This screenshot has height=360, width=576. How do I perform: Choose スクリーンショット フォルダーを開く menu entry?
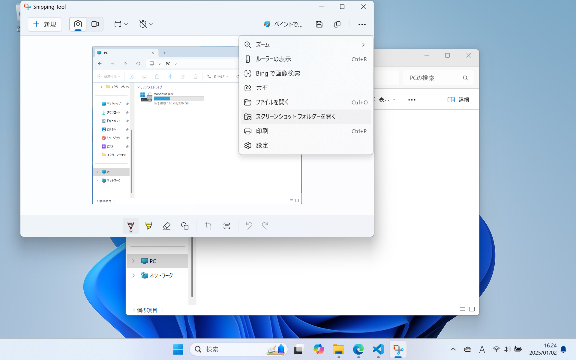pyautogui.click(x=295, y=117)
